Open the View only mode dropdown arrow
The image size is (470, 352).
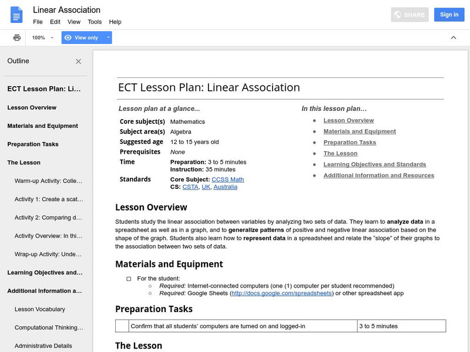coord(108,38)
